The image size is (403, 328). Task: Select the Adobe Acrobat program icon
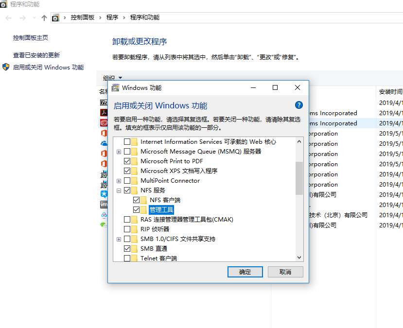click(104, 113)
